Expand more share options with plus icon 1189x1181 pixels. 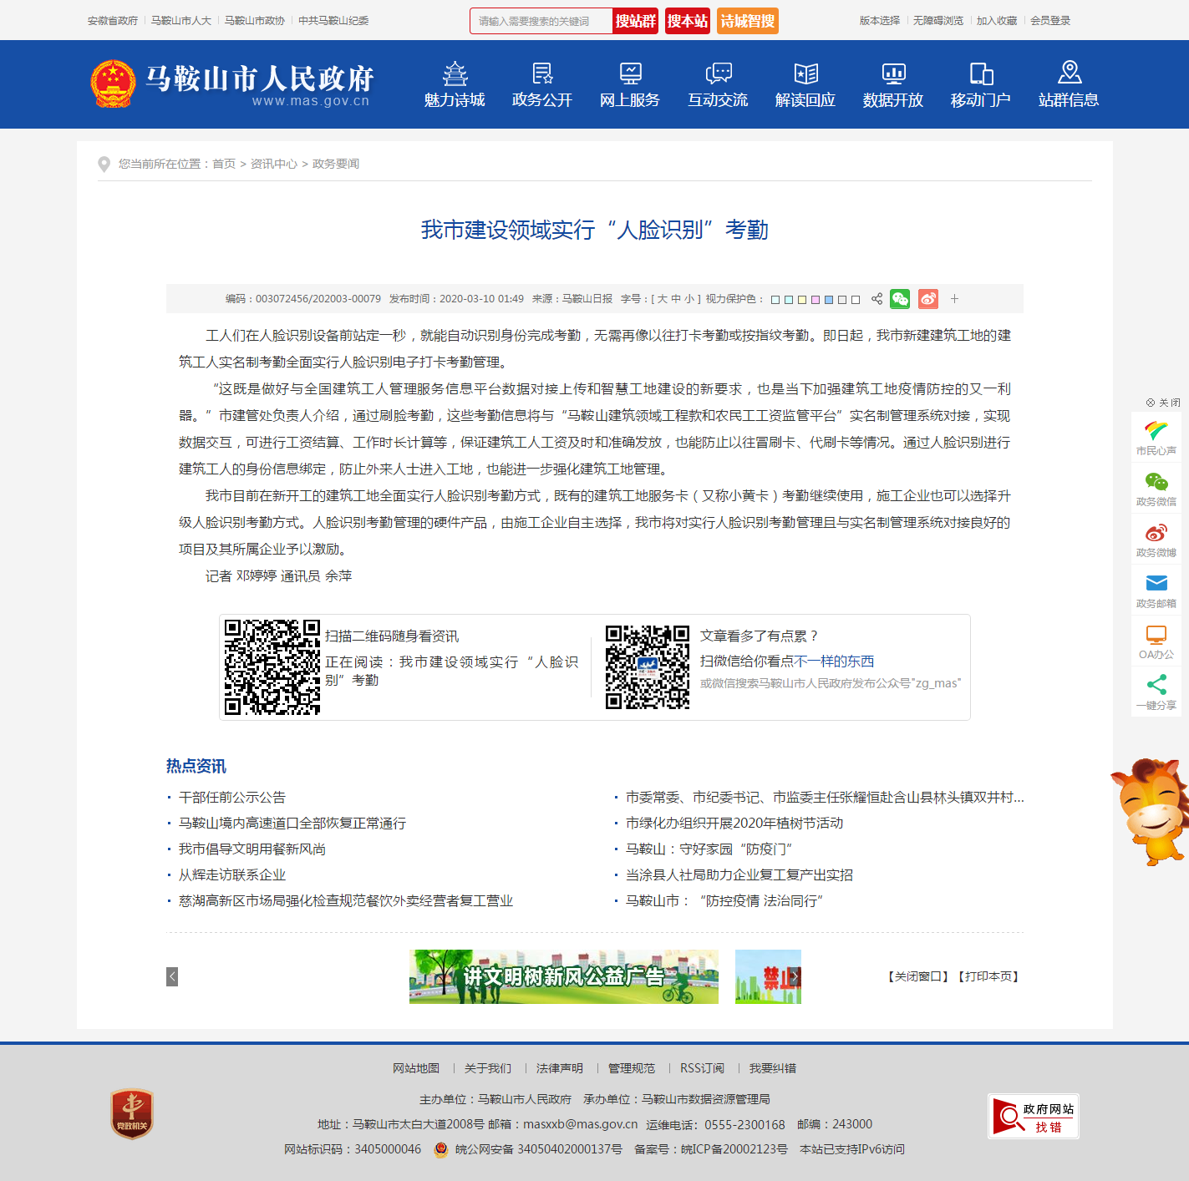point(954,299)
